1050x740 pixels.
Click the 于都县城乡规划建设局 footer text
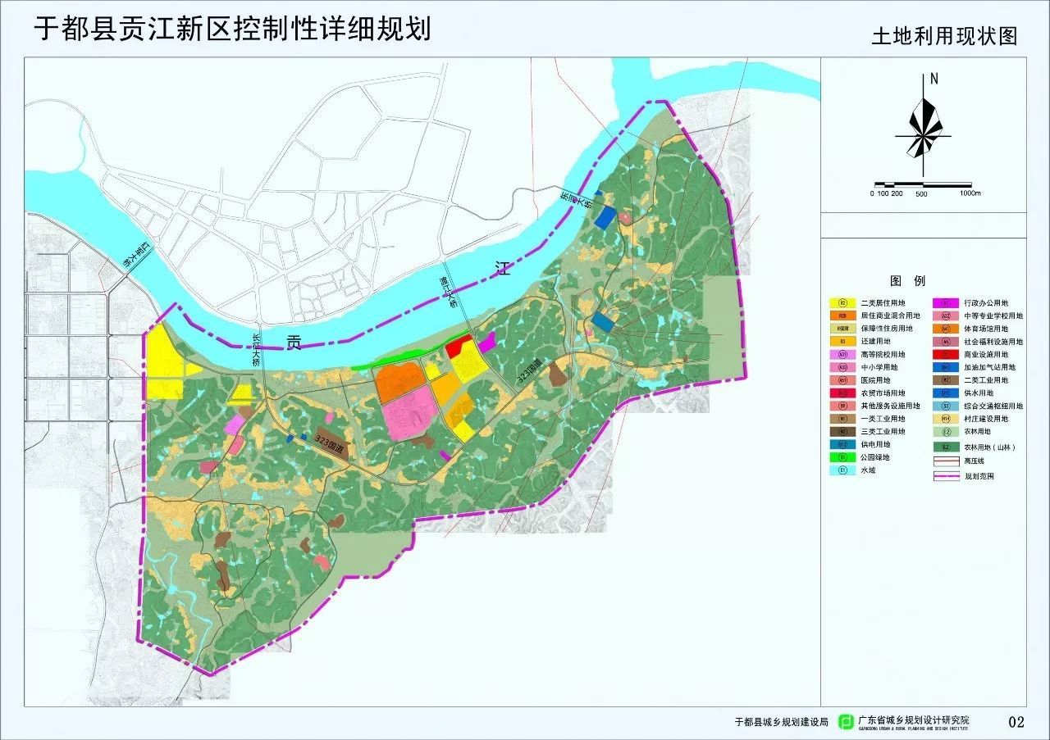(782, 723)
